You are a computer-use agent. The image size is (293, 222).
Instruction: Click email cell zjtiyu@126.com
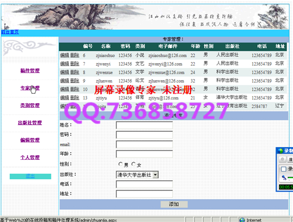pos(163,98)
